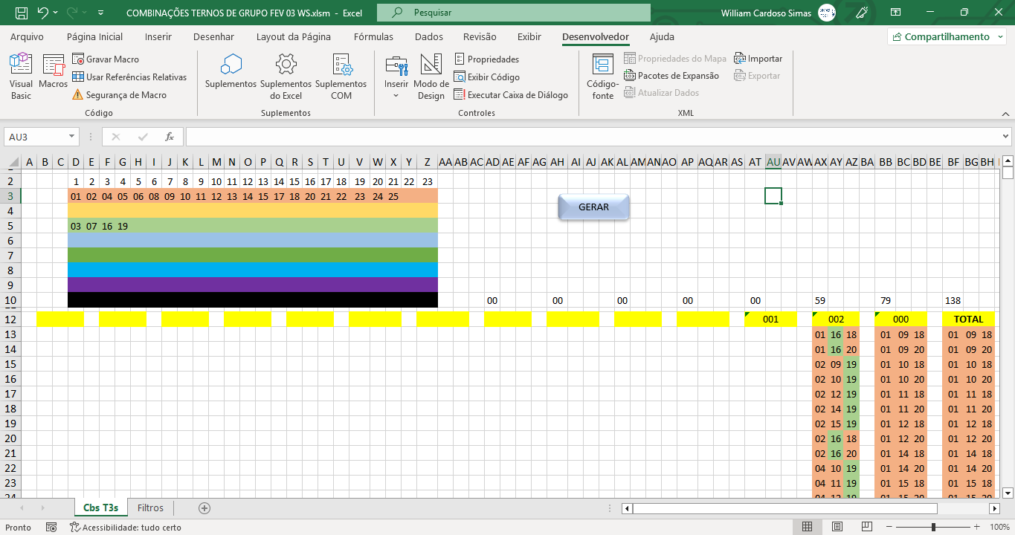This screenshot has height=535, width=1015.
Task: Click the solid purple filled row 9
Action: coord(253,285)
